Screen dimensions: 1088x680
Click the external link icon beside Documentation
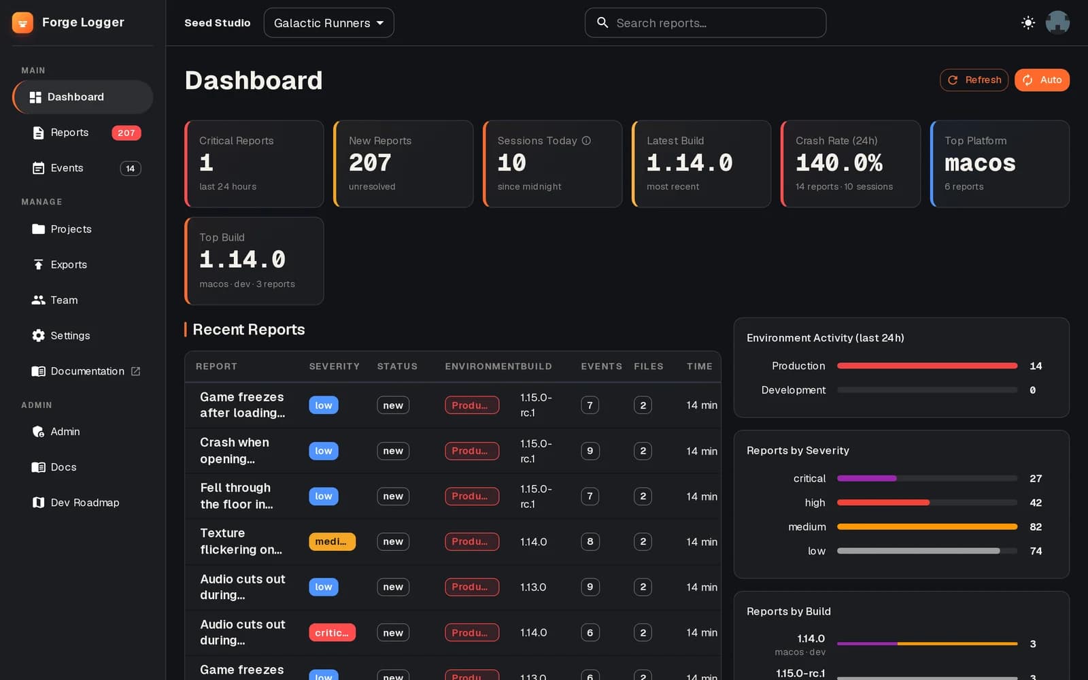135,371
